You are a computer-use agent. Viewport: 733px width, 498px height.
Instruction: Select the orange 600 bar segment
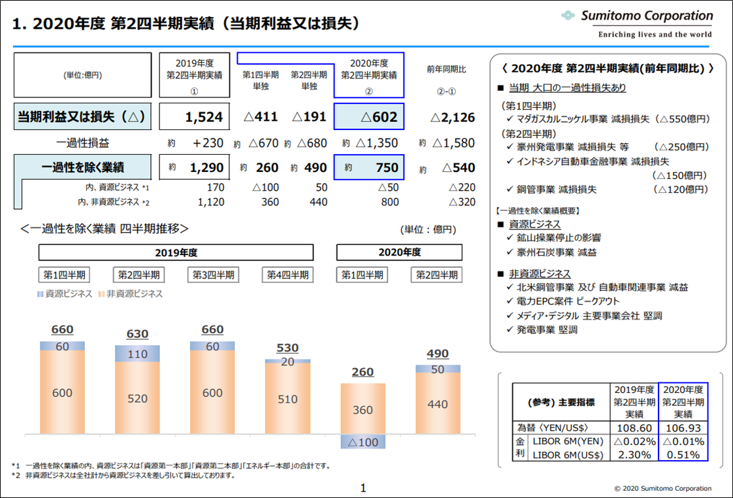pos(61,393)
